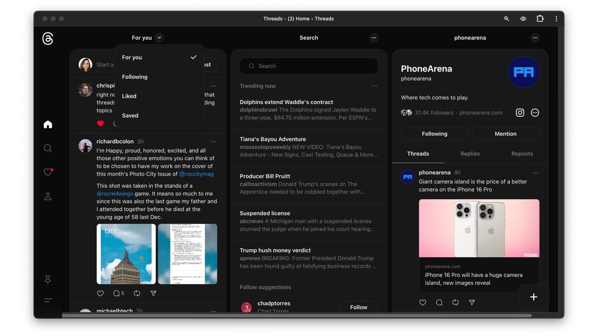Click the Pin icon in the sidebar
Image resolution: width=598 pixels, height=336 pixels.
(47, 280)
